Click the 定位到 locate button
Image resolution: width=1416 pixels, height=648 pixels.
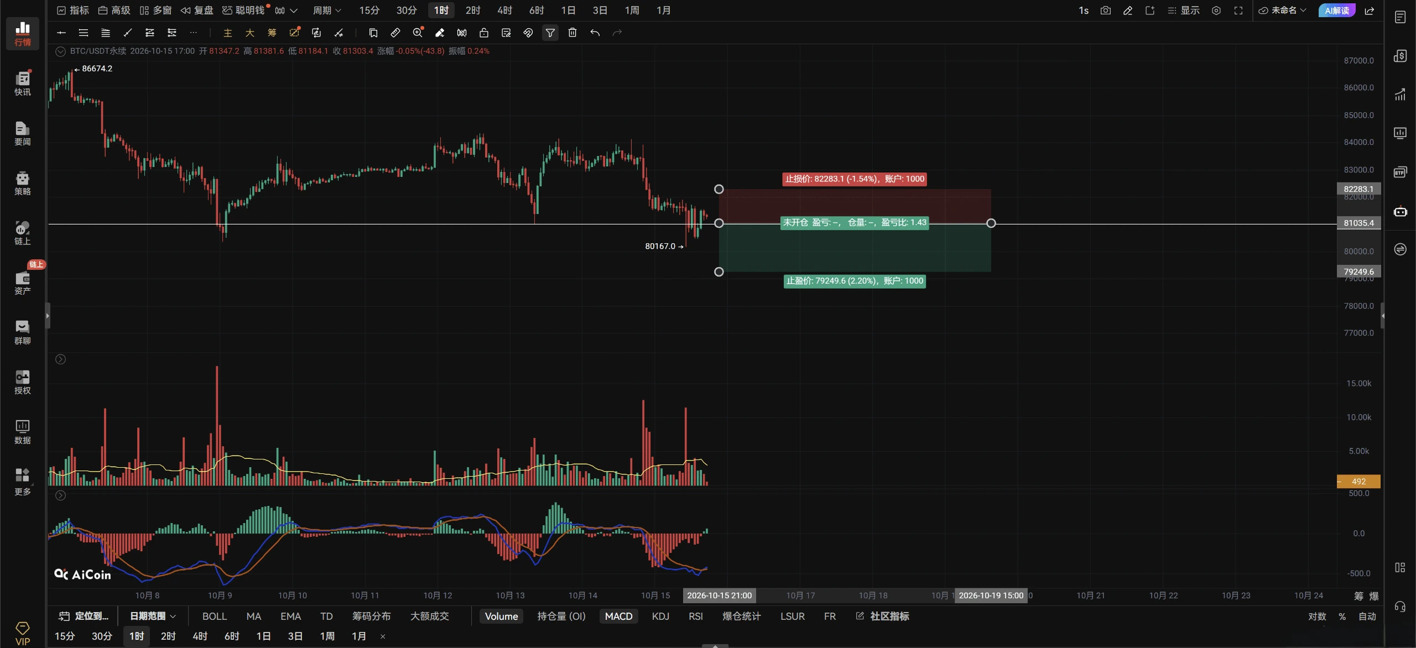point(84,616)
